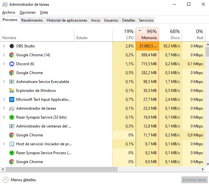Click the Microsoft Text Input Application icon
This screenshot has height=185, width=209.
[x=12, y=99]
